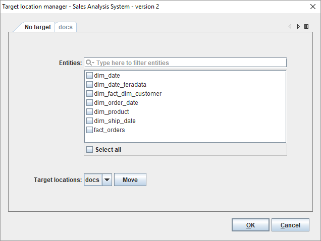Open the docs tab
The height and width of the screenshot is (241, 321).
pyautogui.click(x=66, y=27)
